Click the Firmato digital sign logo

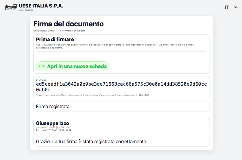pos(11,7)
